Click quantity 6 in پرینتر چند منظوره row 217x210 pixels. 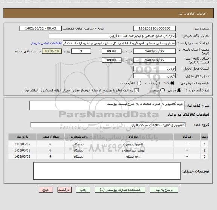tap(50, 150)
